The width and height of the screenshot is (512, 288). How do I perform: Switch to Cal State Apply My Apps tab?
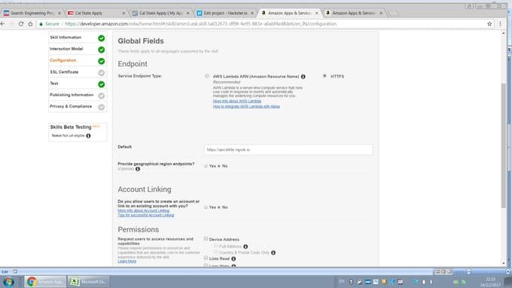(160, 13)
